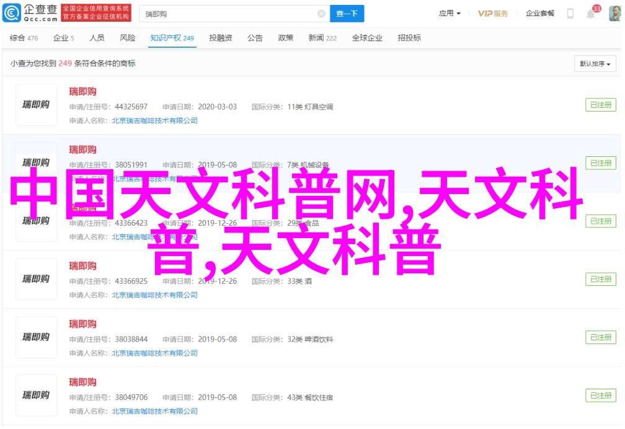
Task: Open the trademark image for 43366925
Action: (x=36, y=279)
